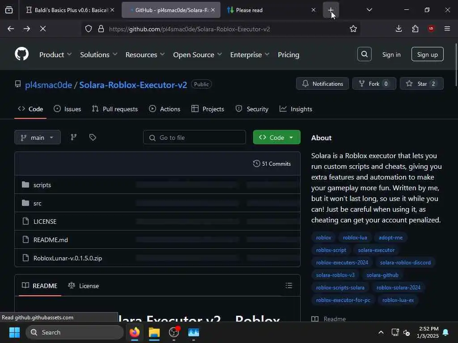The width and height of the screenshot is (458, 343).
Task: Open the Pull requests tab
Action: pos(115,109)
